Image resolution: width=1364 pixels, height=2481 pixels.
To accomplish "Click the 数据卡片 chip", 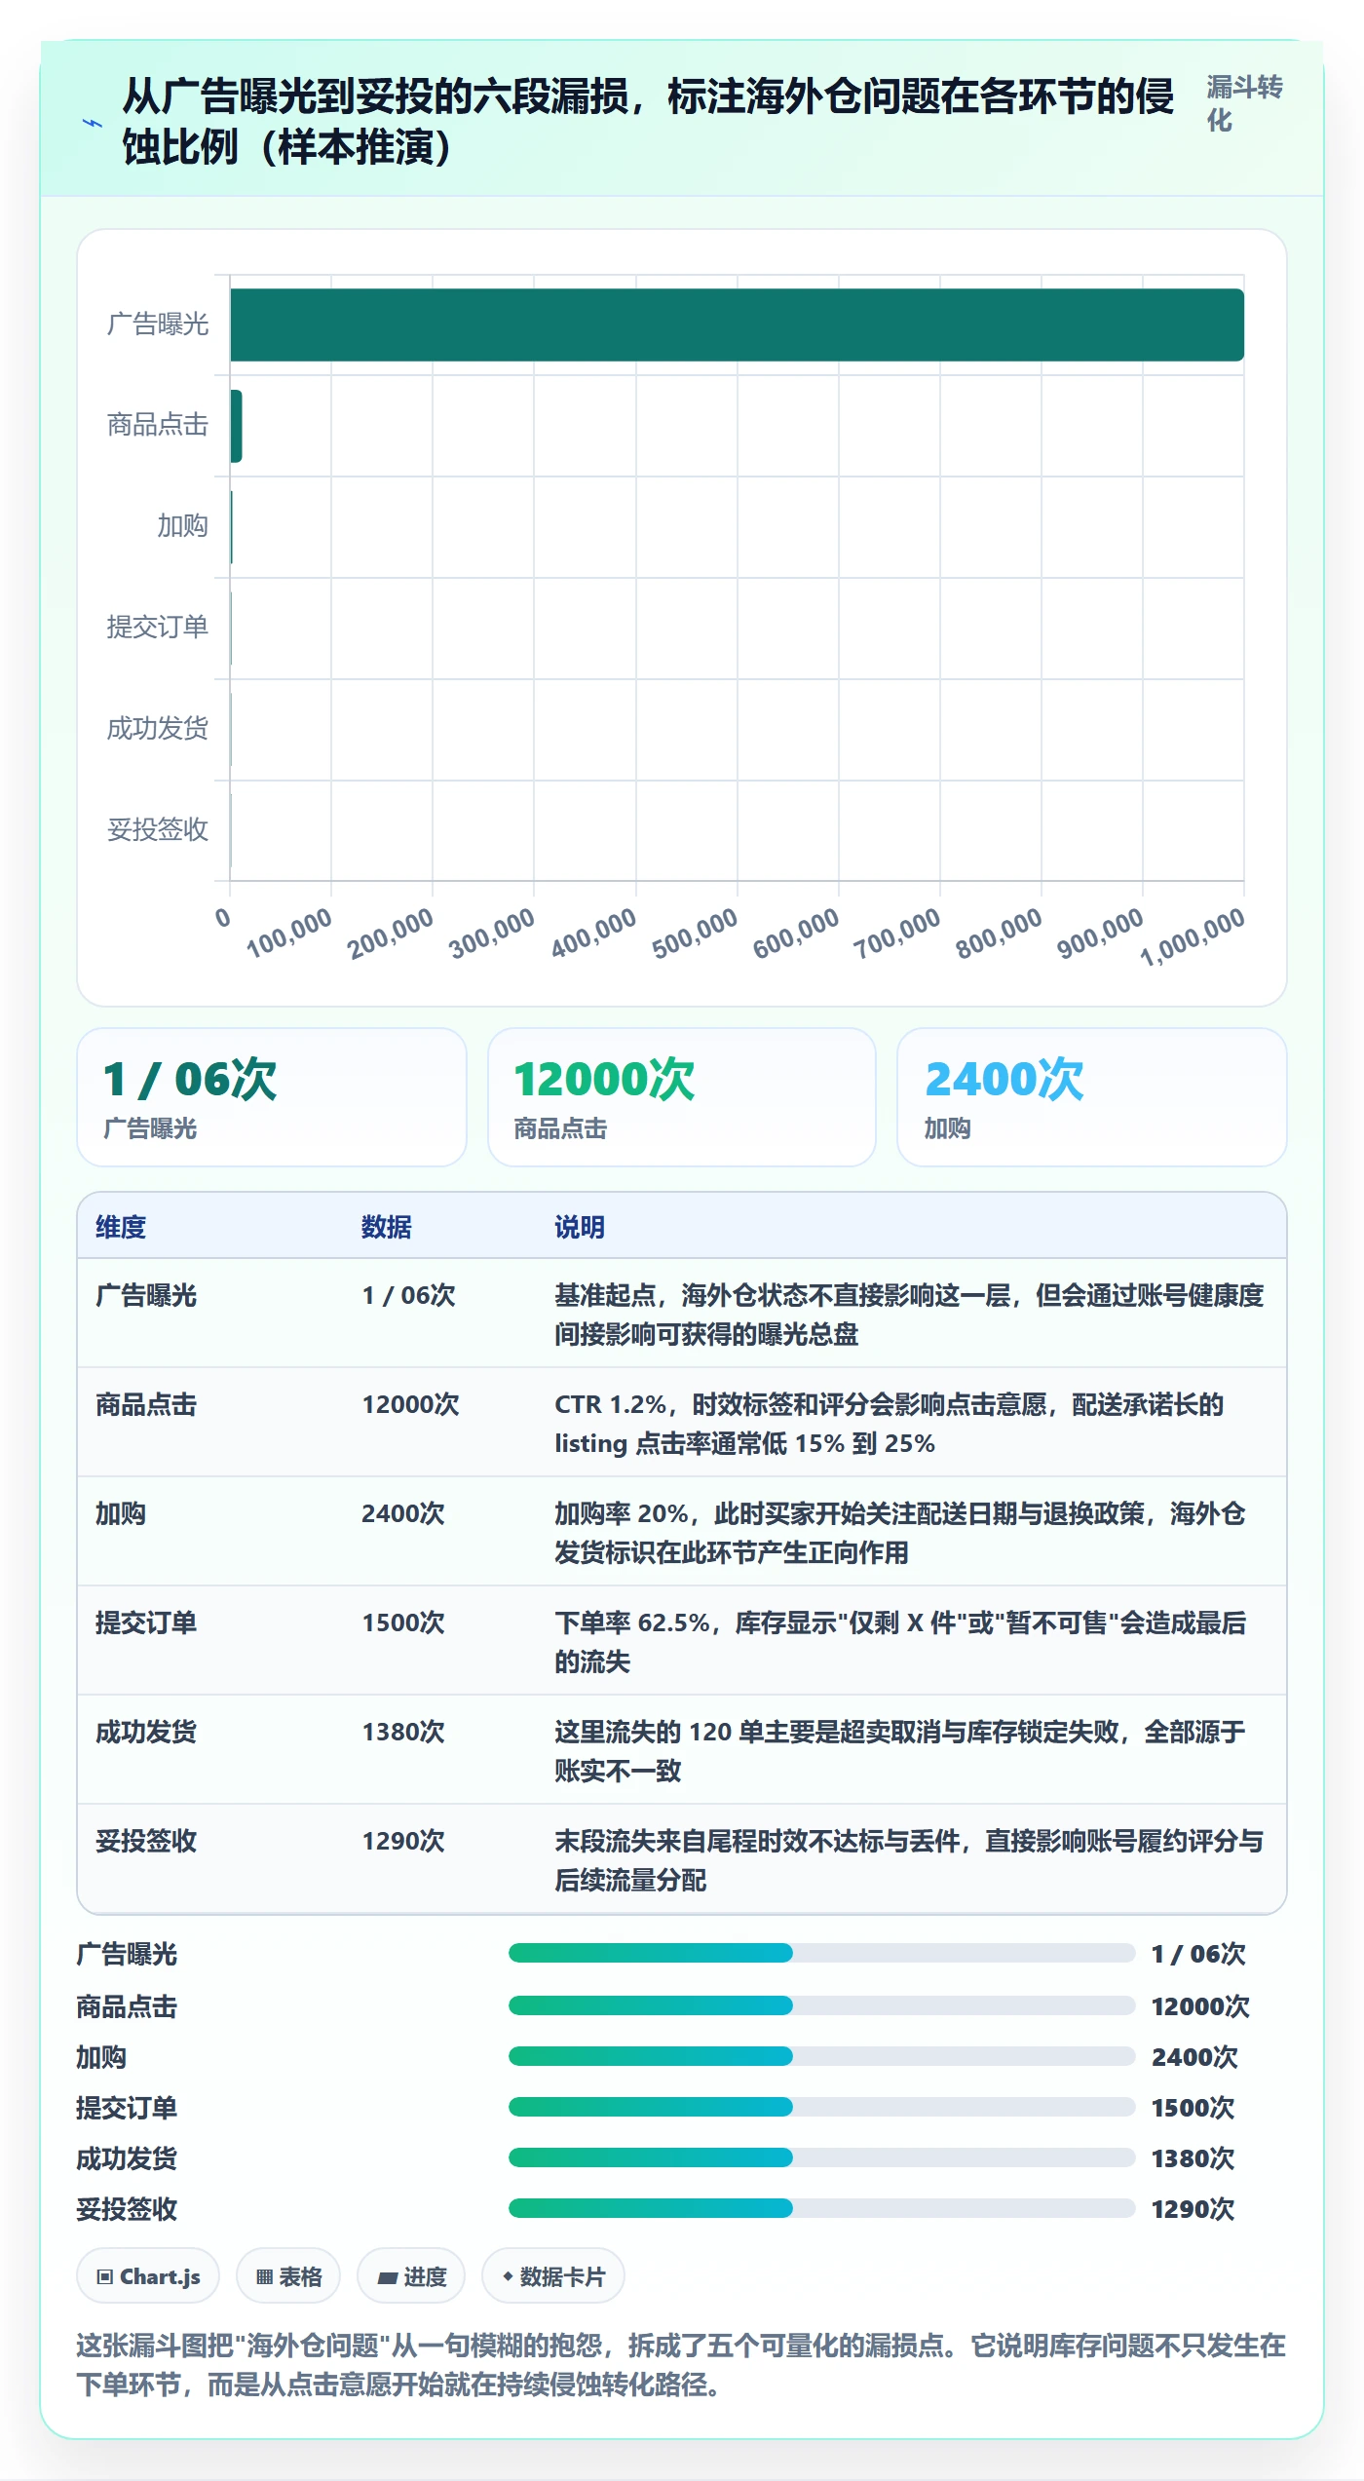I will click(x=553, y=2276).
